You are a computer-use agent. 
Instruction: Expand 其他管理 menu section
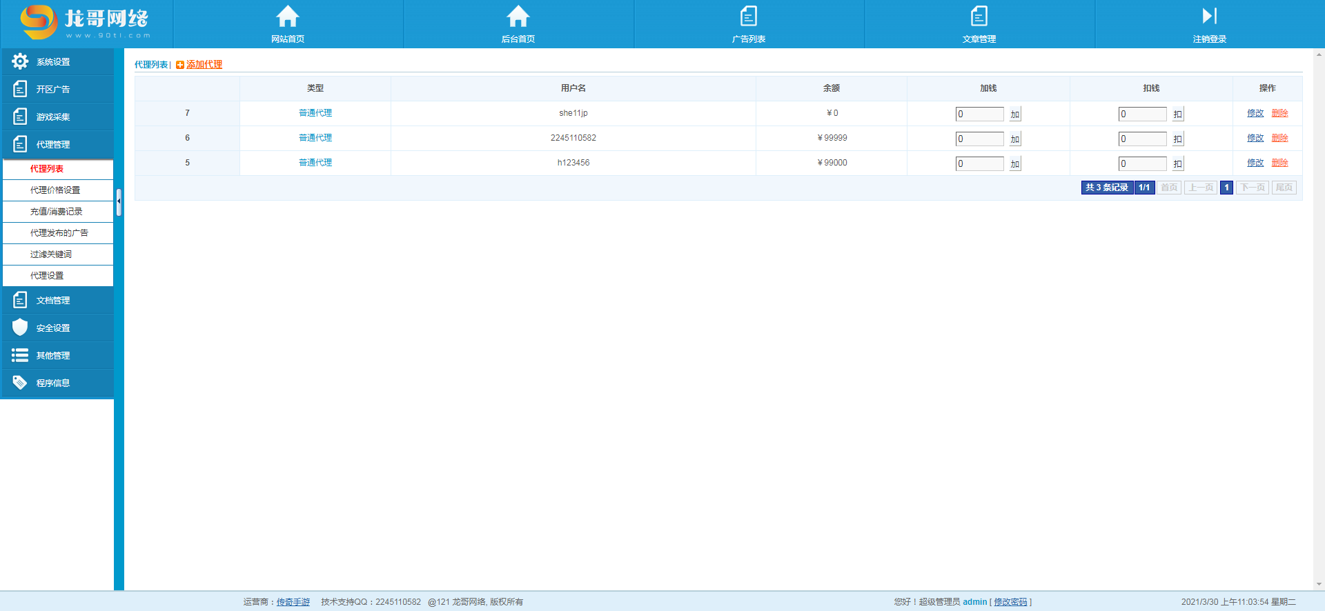click(x=57, y=355)
